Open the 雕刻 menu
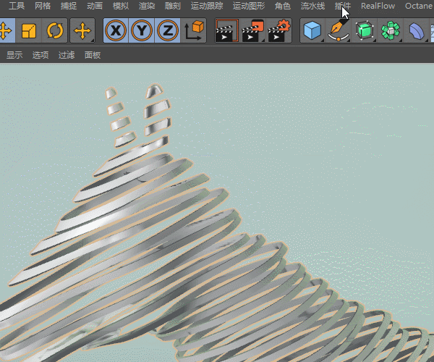Screen dimensions: 434x362 (x=173, y=6)
